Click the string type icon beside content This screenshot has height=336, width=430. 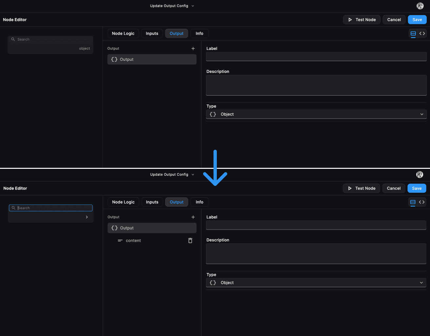click(120, 240)
